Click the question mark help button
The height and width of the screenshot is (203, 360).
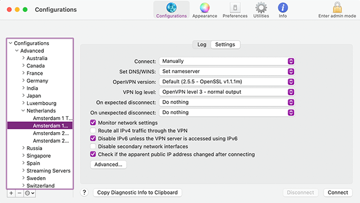tap(84, 192)
